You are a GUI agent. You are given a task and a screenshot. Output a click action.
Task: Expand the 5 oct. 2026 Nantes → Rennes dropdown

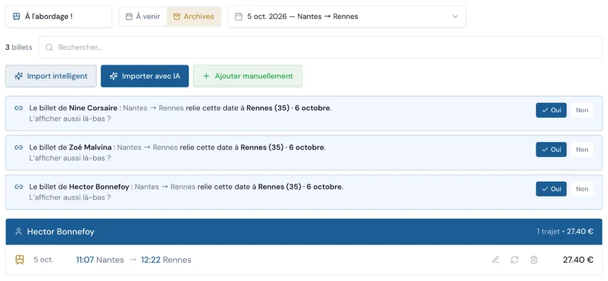[347, 17]
